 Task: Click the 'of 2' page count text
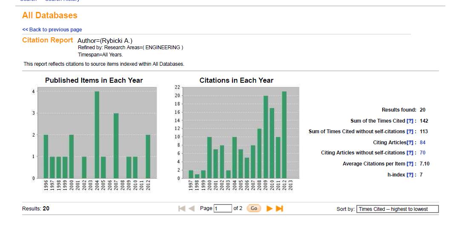tap(238, 208)
